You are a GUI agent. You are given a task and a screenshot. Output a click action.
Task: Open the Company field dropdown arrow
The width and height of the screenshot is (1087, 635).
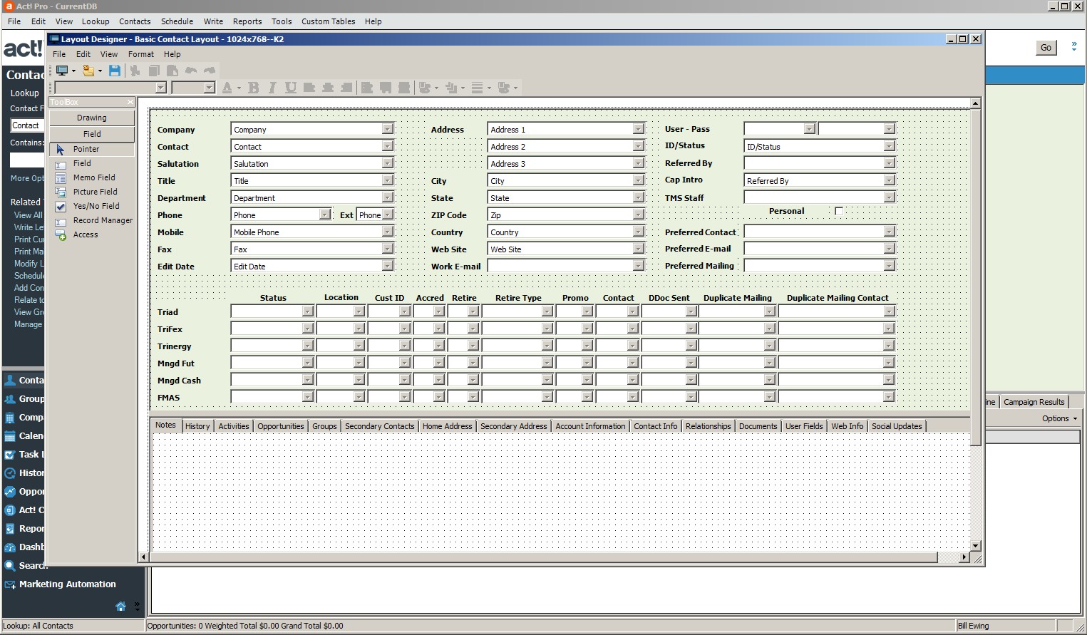tap(387, 129)
